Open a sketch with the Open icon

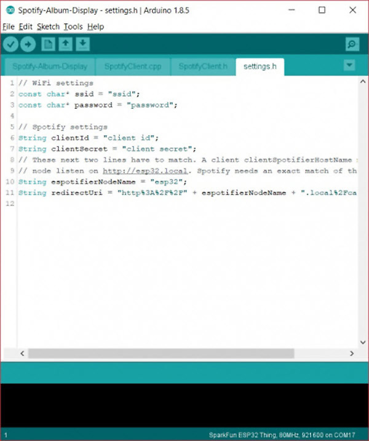66,44
